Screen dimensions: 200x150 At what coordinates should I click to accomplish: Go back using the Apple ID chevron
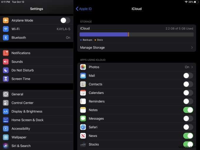pos(77,9)
